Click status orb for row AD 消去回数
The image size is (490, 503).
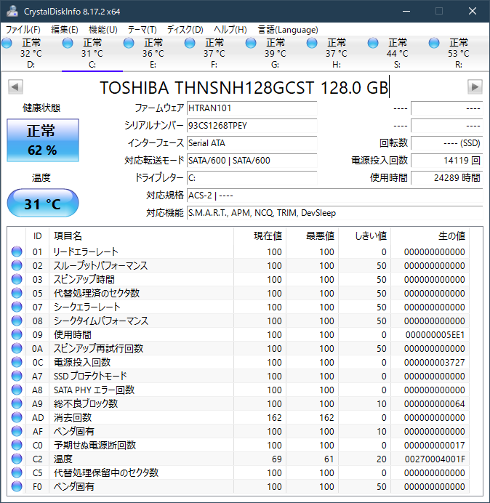coord(17,417)
